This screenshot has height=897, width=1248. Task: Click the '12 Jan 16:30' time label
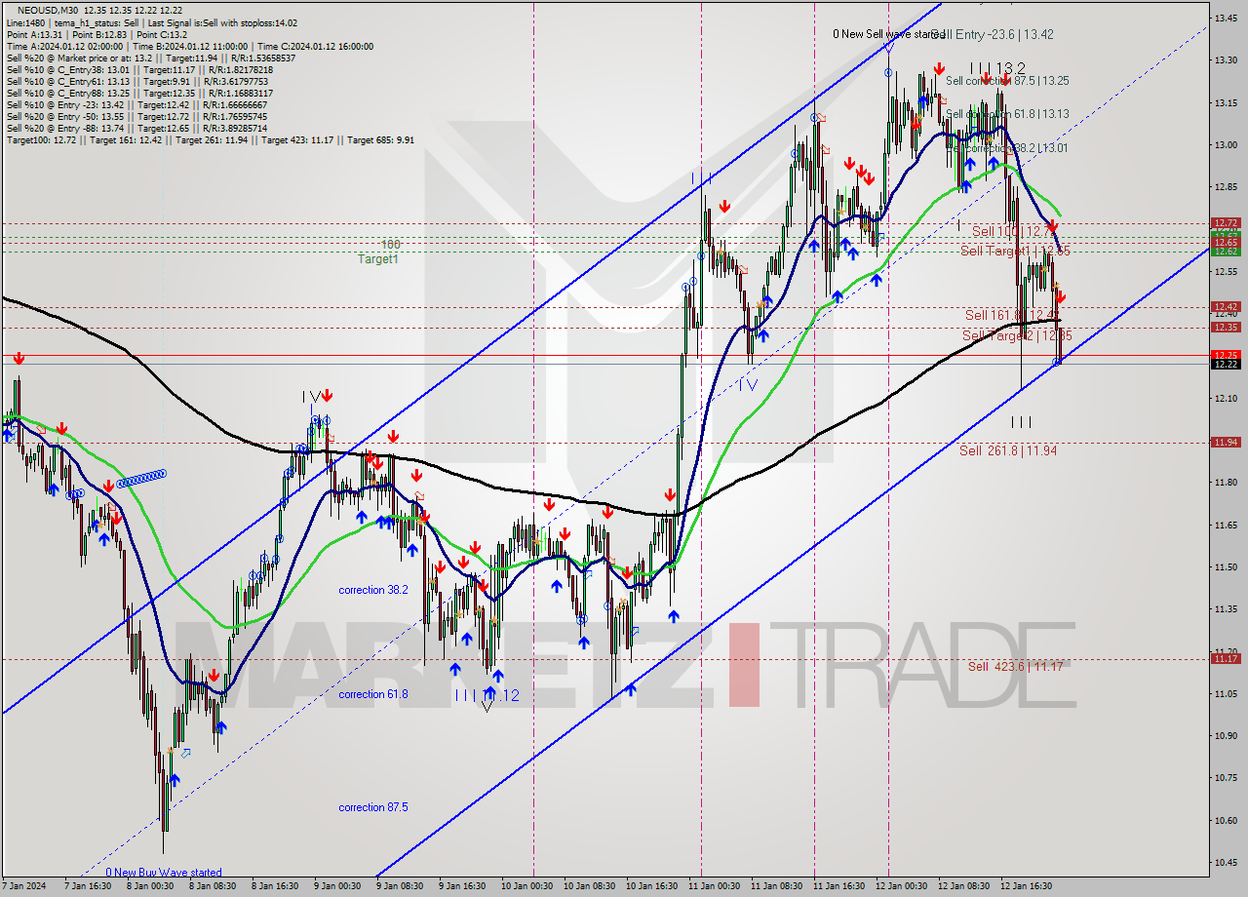point(1026,886)
